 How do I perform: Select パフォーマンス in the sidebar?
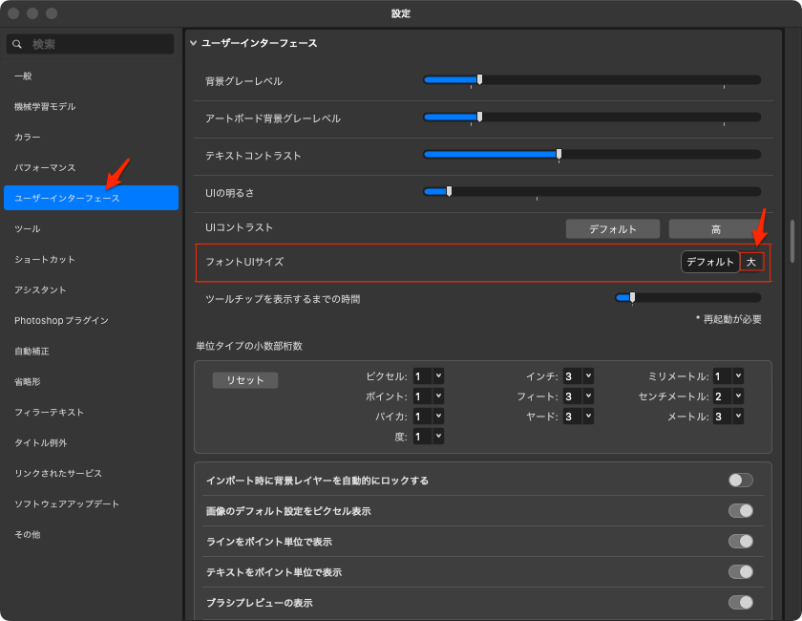point(45,168)
